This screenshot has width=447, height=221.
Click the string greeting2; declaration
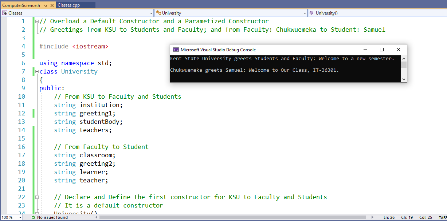tap(85, 163)
